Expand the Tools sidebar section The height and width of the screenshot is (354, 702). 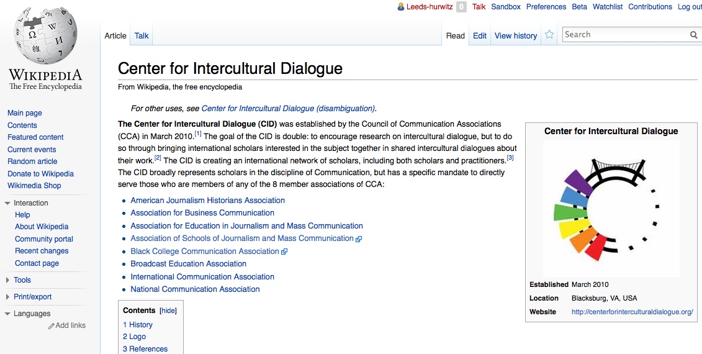pyautogui.click(x=7, y=280)
